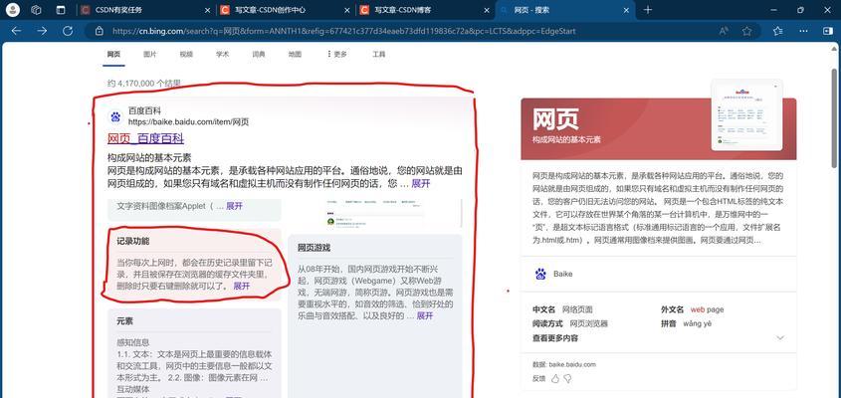Go back to the previous page
Screen dimensions: 841x398
pyautogui.click(x=16, y=31)
